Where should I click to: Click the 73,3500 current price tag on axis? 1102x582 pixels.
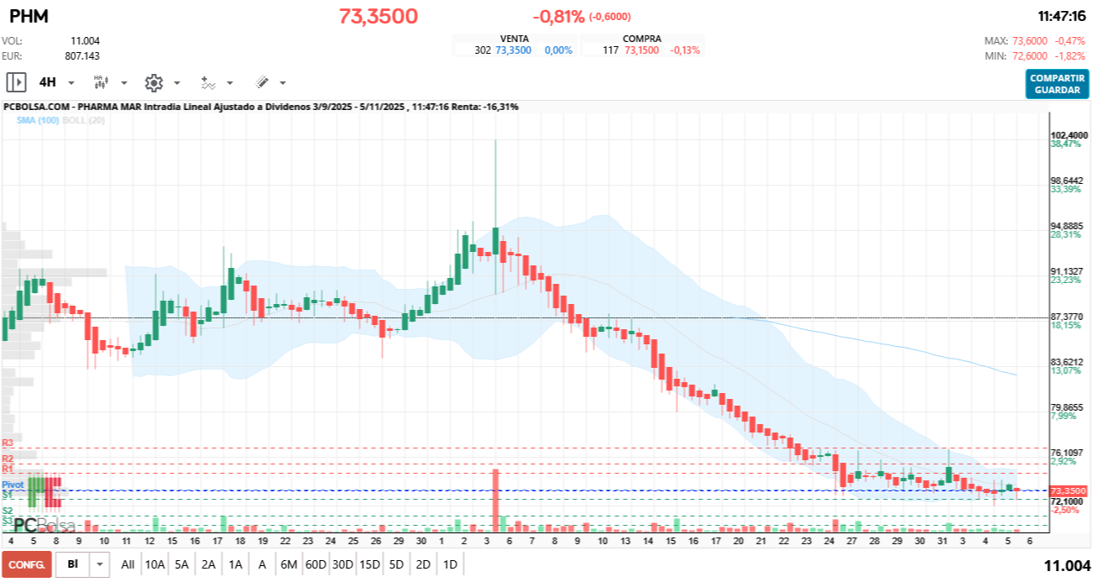point(1068,490)
